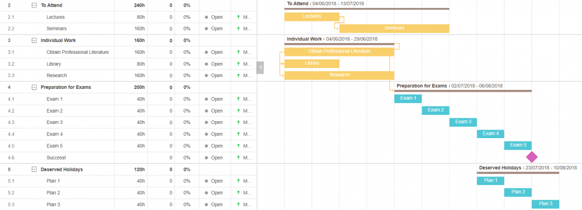This screenshot has height=210, width=582.
Task: Collapse the Deserved Holidays group
Action: click(34, 169)
